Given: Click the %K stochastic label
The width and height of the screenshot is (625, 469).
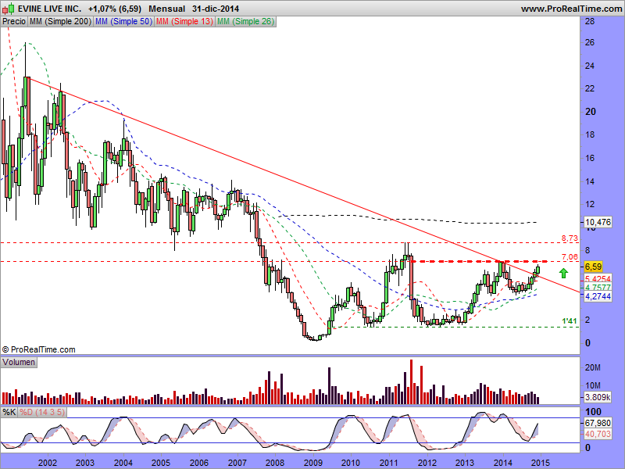Looking at the screenshot, I should [x=9, y=412].
